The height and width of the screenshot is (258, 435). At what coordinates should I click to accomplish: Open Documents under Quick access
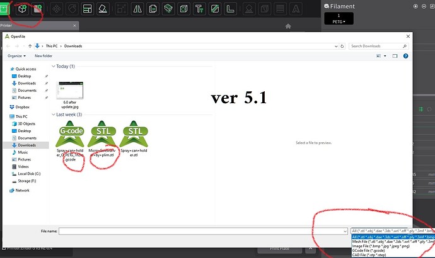tap(27, 90)
